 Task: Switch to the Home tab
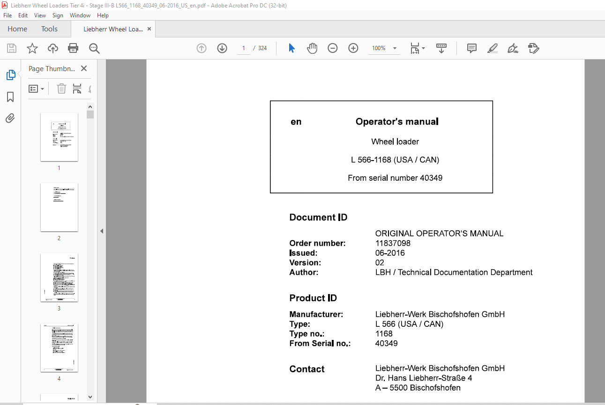[x=17, y=29]
